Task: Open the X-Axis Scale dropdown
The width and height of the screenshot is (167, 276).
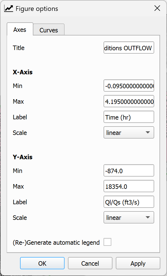Action: tap(129, 133)
